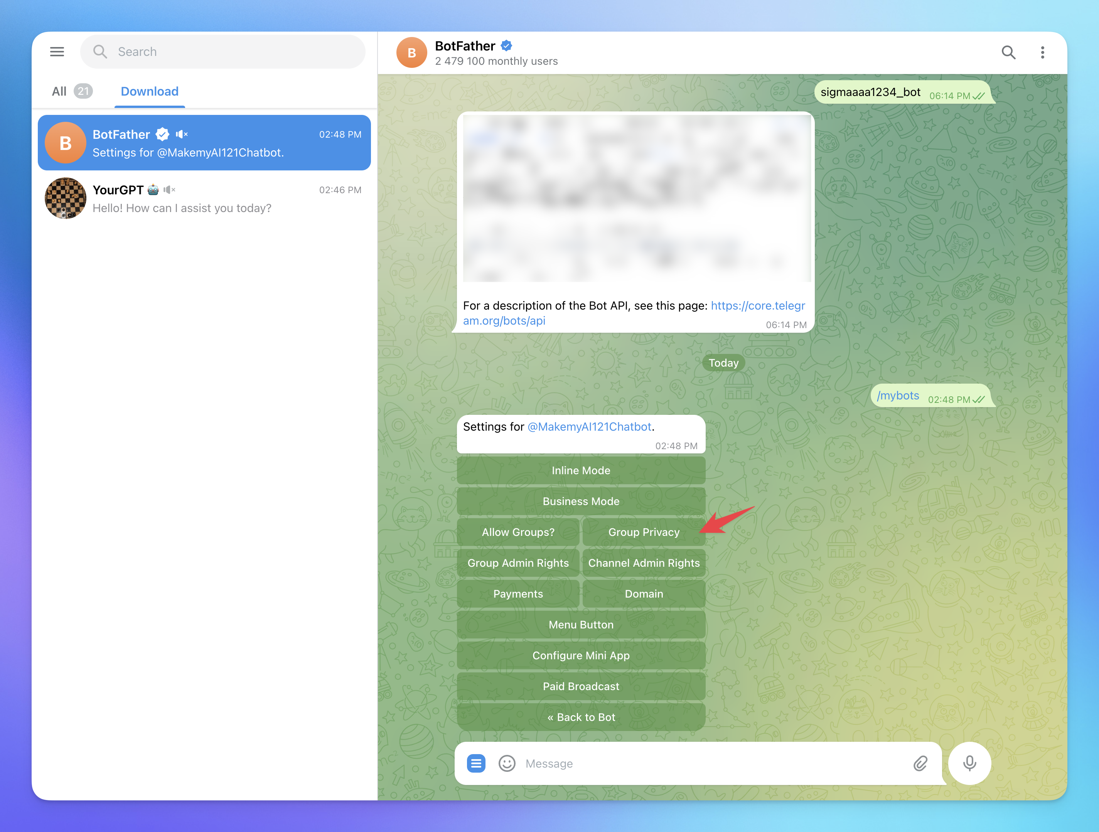Click the YourGPT chessboard avatar
This screenshot has width=1099, height=832.
(65, 198)
